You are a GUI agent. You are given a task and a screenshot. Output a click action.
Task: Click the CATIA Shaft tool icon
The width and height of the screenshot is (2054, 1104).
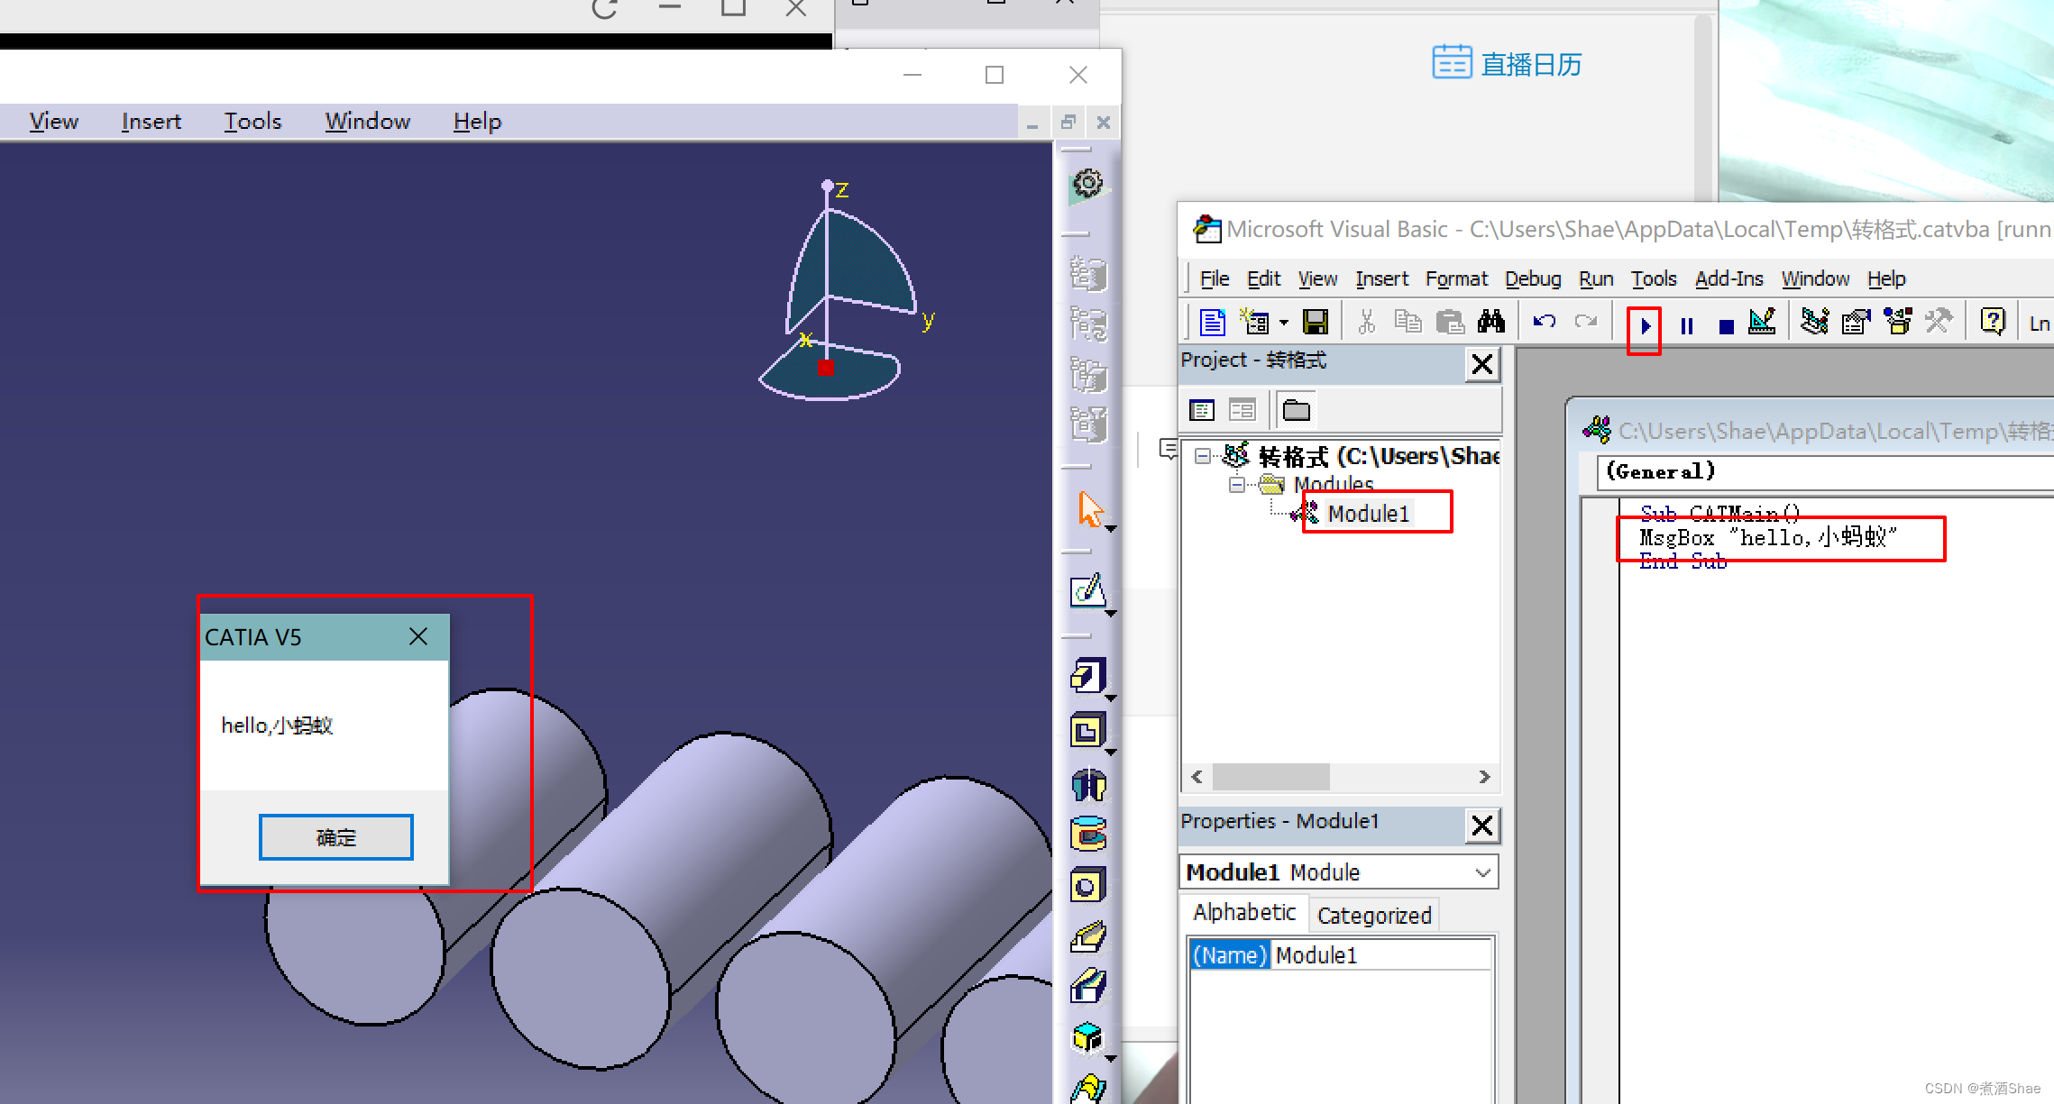click(1088, 784)
